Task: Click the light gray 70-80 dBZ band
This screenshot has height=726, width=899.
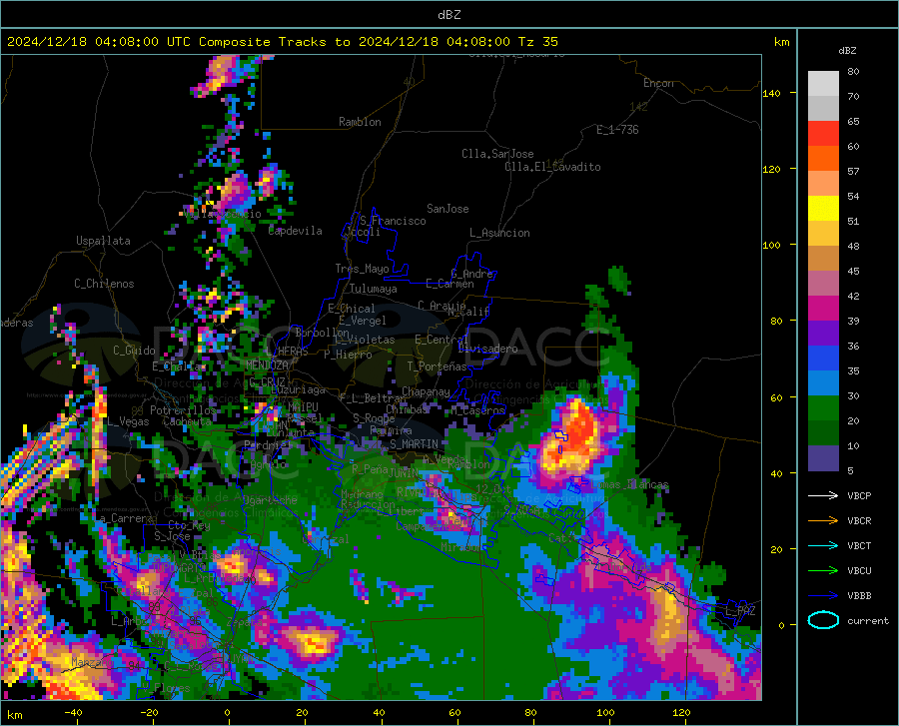Action: coord(823,84)
